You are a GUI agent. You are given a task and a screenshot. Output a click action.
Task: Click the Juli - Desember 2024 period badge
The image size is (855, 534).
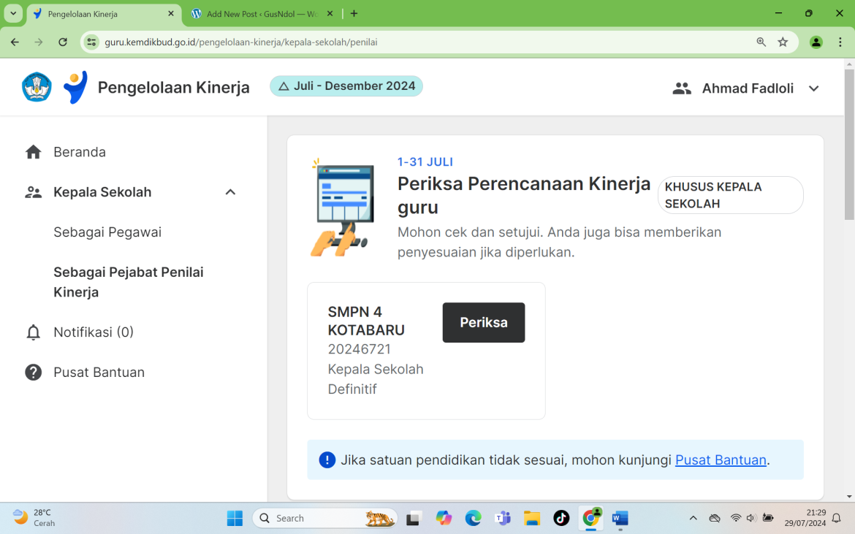[x=346, y=85]
